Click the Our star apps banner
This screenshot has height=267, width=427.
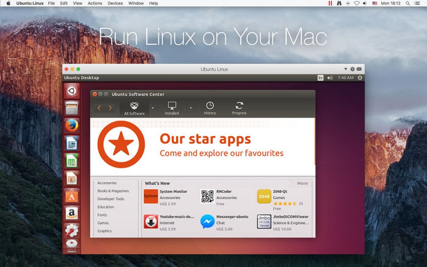pyautogui.click(x=203, y=147)
